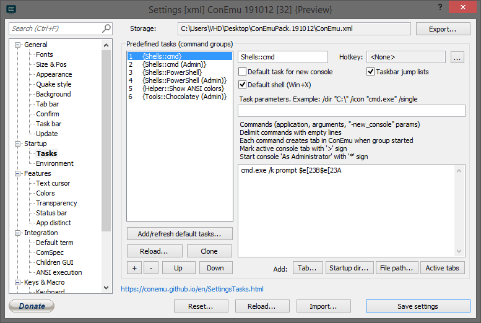The image size is (481, 323).
Task: Select Task bar in settings tree
Action: click(49, 124)
